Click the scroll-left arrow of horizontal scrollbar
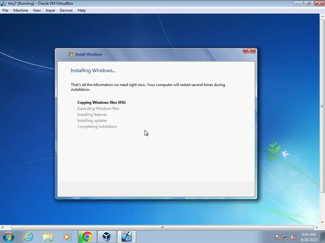The width and height of the screenshot is (325, 243). coord(2,227)
